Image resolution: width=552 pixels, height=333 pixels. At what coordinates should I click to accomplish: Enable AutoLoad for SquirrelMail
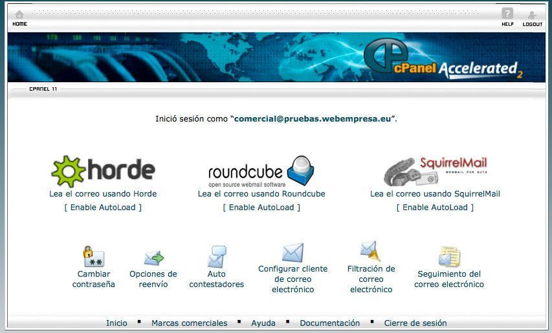pos(435,208)
